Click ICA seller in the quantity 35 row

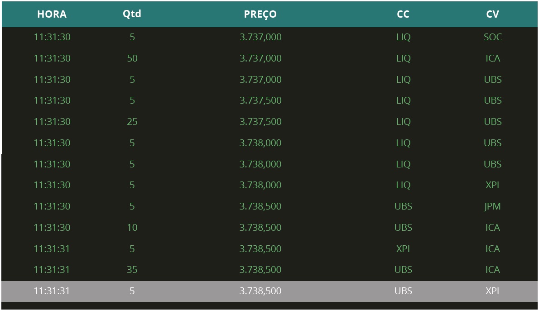coord(493,270)
